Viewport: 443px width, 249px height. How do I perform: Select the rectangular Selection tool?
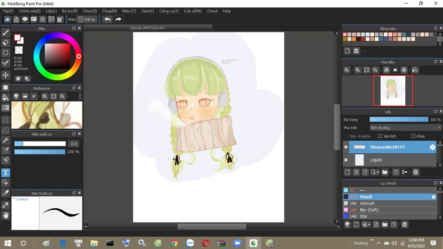coord(5,120)
